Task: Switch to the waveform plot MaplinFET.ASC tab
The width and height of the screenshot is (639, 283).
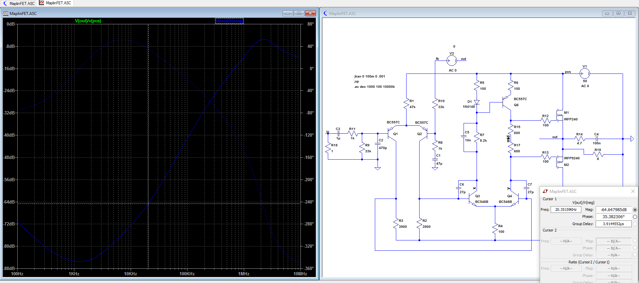Action: 55,3
